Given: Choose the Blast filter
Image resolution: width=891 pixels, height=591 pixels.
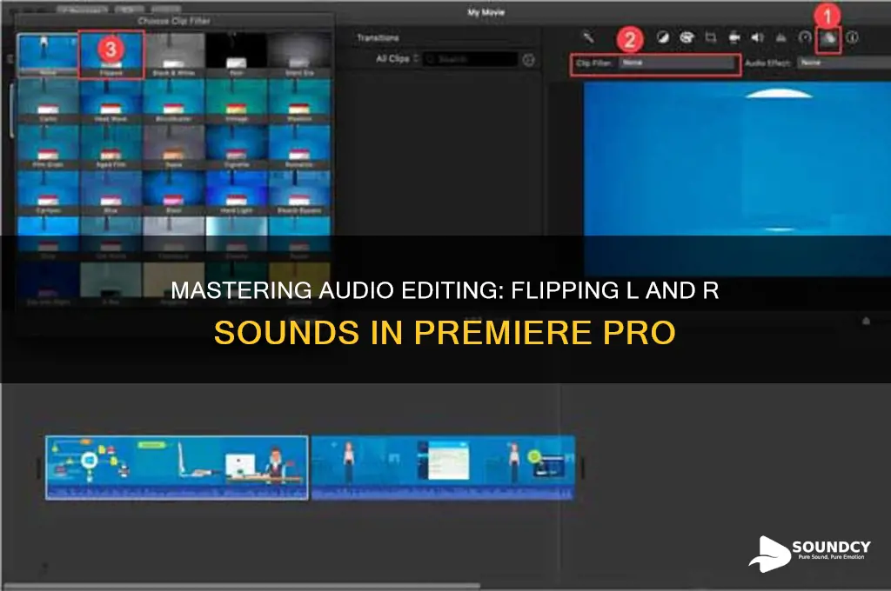Looking at the screenshot, I should 174,192.
